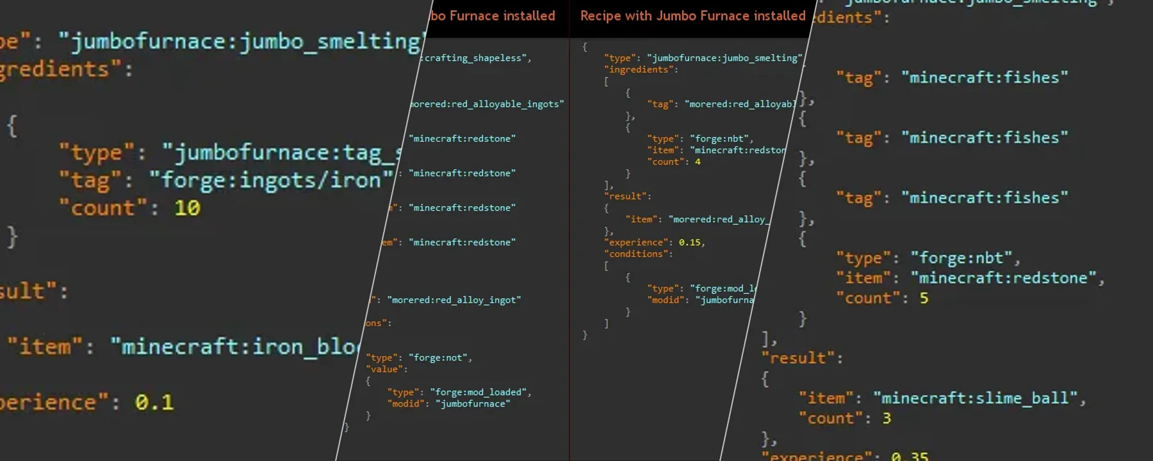Click the "Recipe with Jumbo Furnace installed" heading
The height and width of the screenshot is (461, 1153).
(692, 16)
